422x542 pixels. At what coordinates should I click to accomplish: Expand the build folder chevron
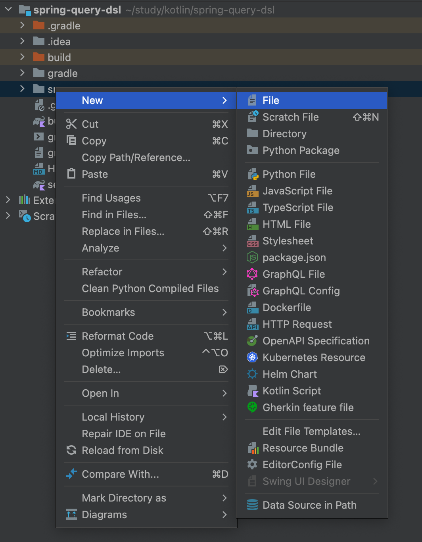pos(22,58)
